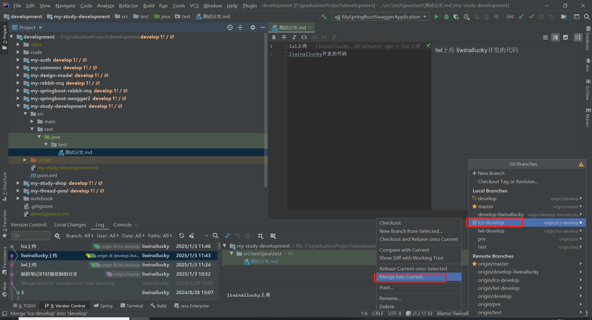Click the Git update project arrow

point(521,17)
